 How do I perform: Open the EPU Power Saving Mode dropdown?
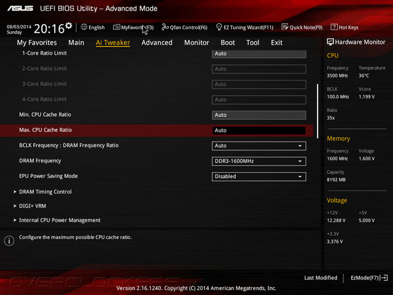[259, 176]
